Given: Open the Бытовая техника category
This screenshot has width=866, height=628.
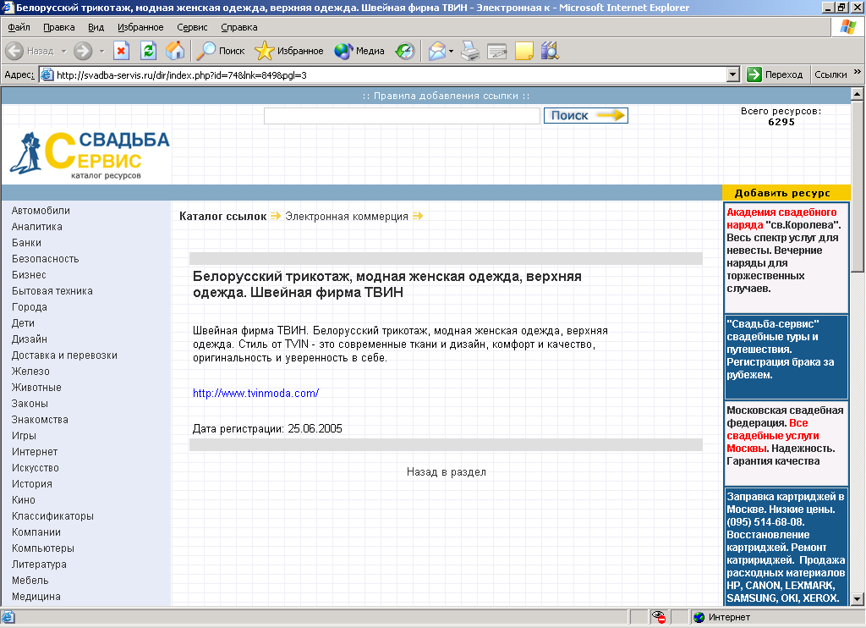Looking at the screenshot, I should click(x=52, y=291).
